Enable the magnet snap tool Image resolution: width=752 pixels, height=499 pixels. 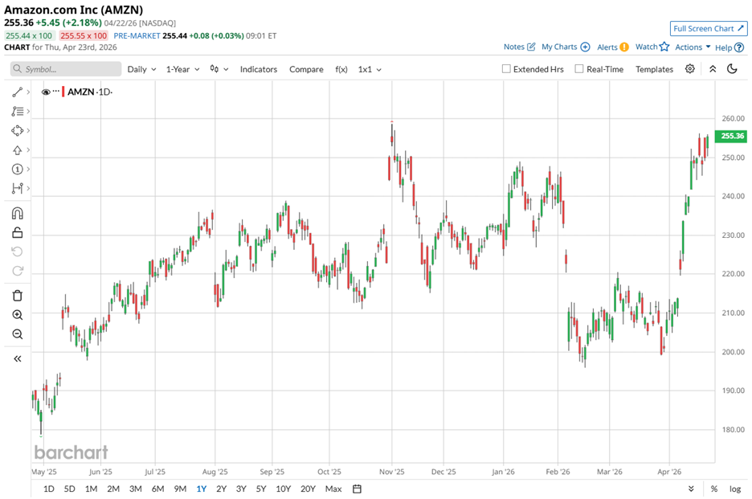(x=17, y=214)
